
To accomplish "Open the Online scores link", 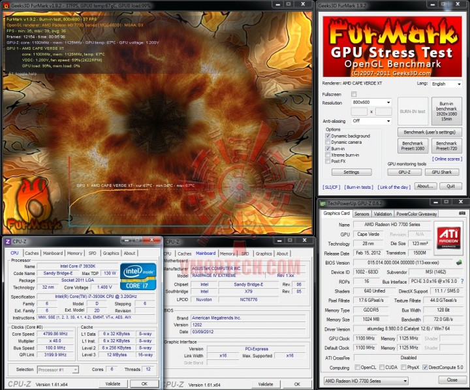I will [x=447, y=159].
